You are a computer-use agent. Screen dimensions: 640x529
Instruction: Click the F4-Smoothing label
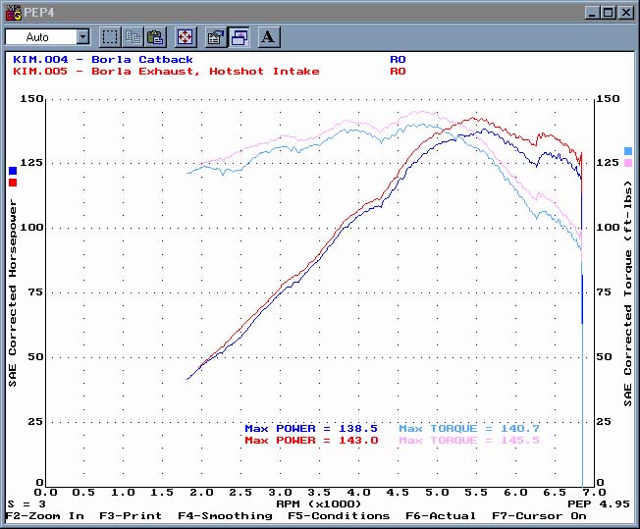(x=225, y=516)
